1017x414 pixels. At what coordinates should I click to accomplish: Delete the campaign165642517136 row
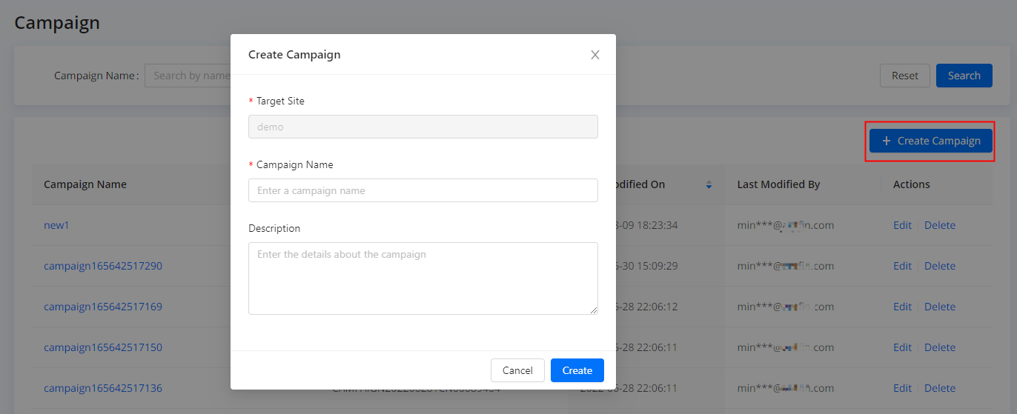[939, 388]
